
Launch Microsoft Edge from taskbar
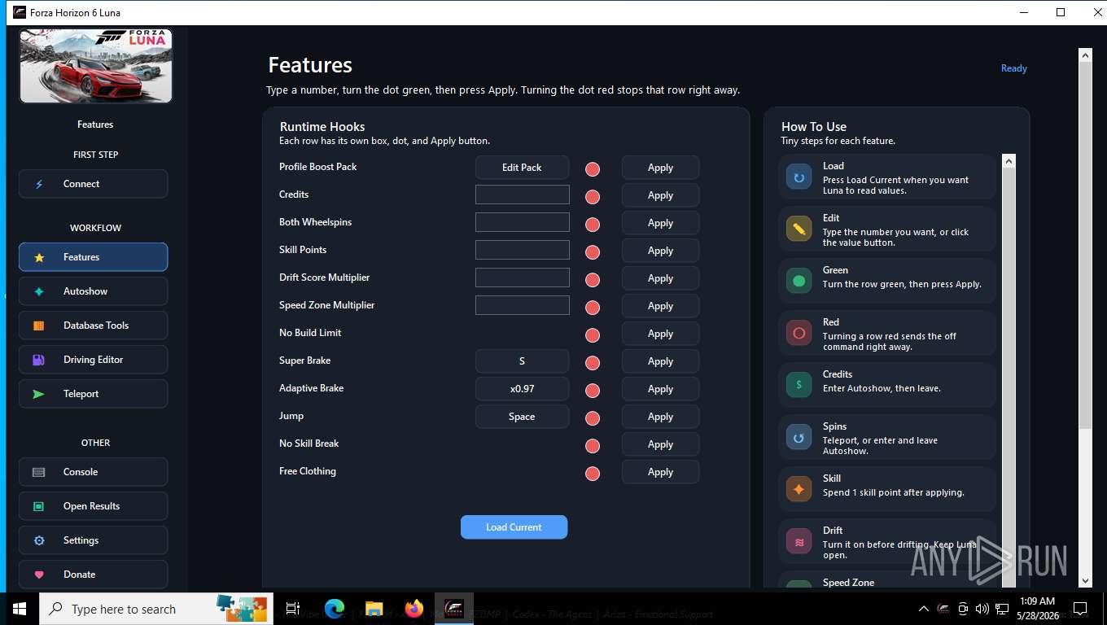point(335,609)
